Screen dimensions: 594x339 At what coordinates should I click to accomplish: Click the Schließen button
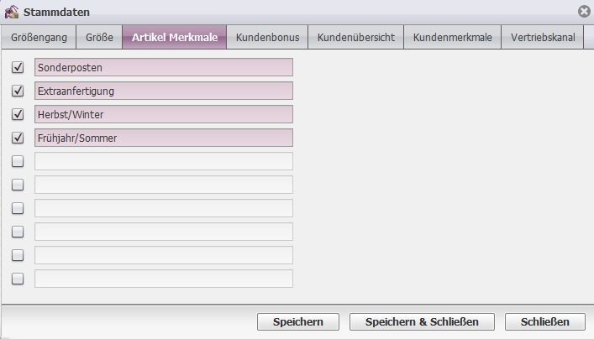[x=544, y=321]
